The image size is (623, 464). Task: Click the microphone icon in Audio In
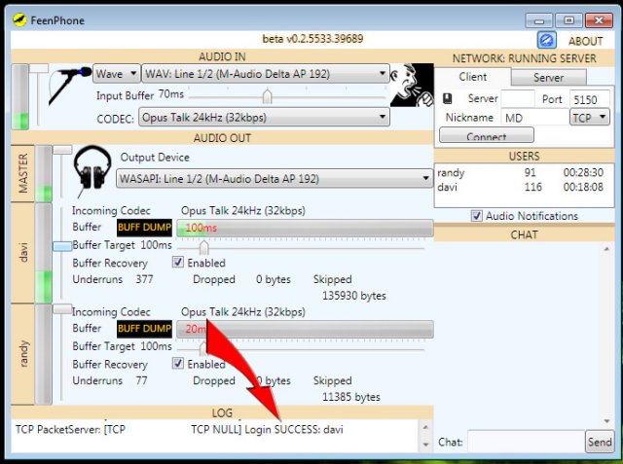point(69,86)
